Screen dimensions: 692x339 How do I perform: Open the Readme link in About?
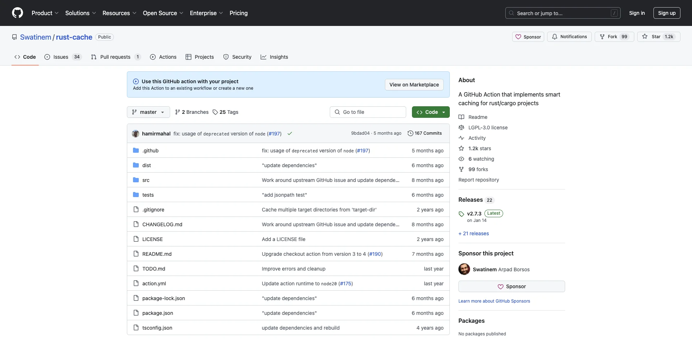(x=473, y=117)
